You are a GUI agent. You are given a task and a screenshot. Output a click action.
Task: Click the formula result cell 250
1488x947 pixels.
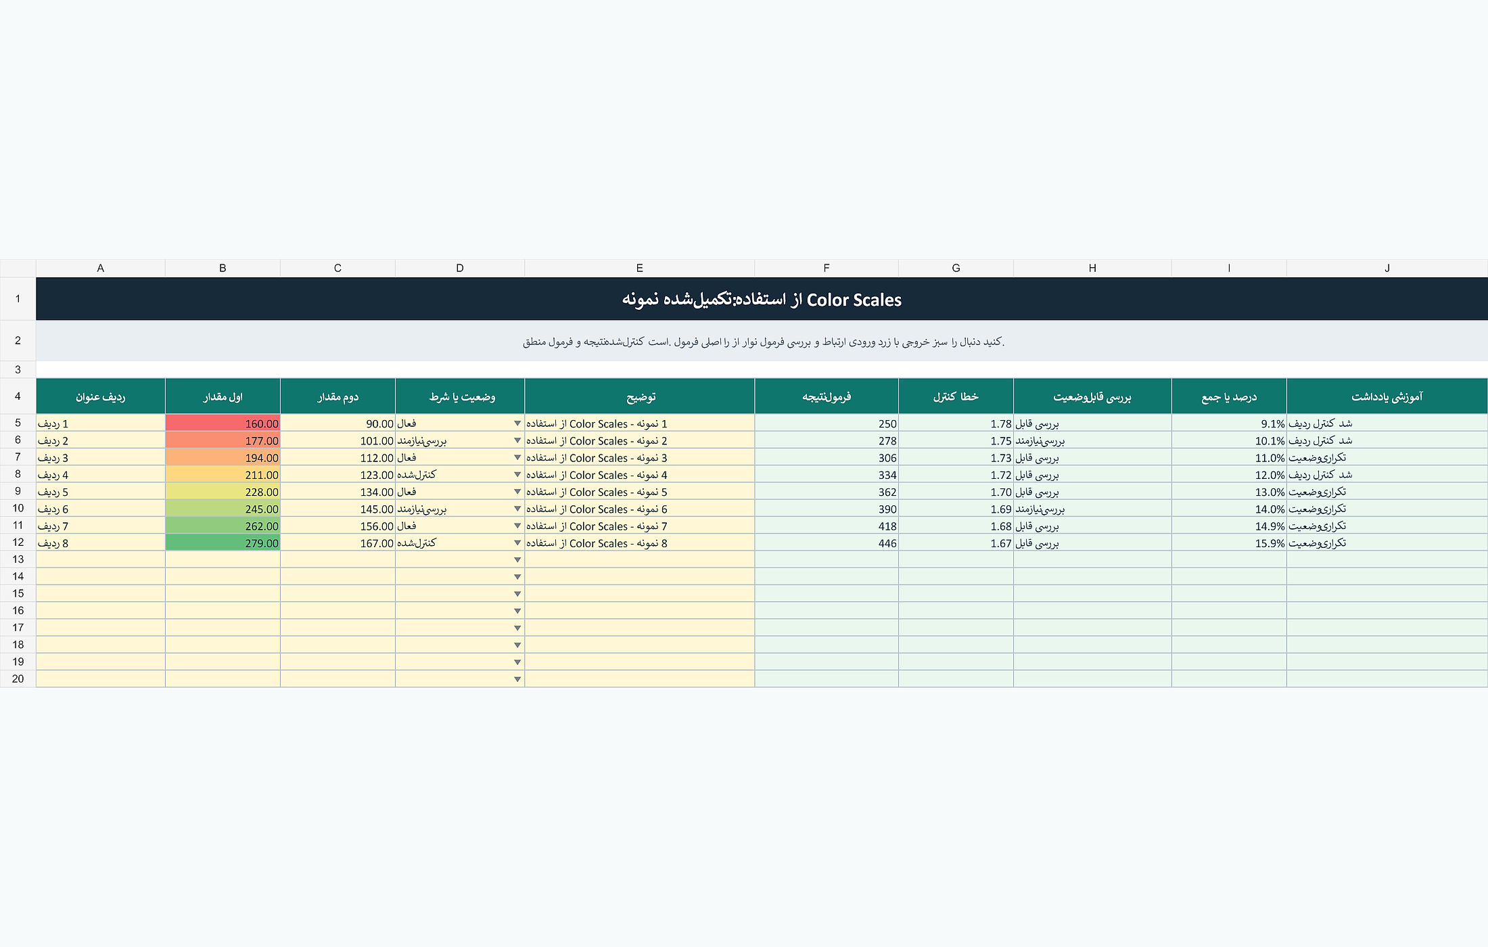click(827, 423)
